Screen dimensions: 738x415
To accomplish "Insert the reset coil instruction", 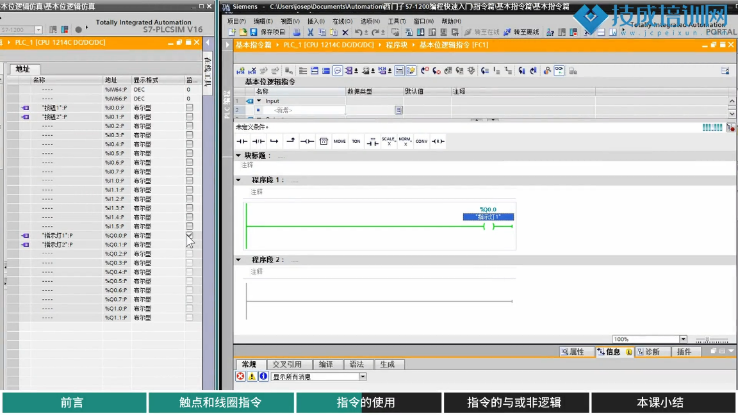I will click(438, 141).
